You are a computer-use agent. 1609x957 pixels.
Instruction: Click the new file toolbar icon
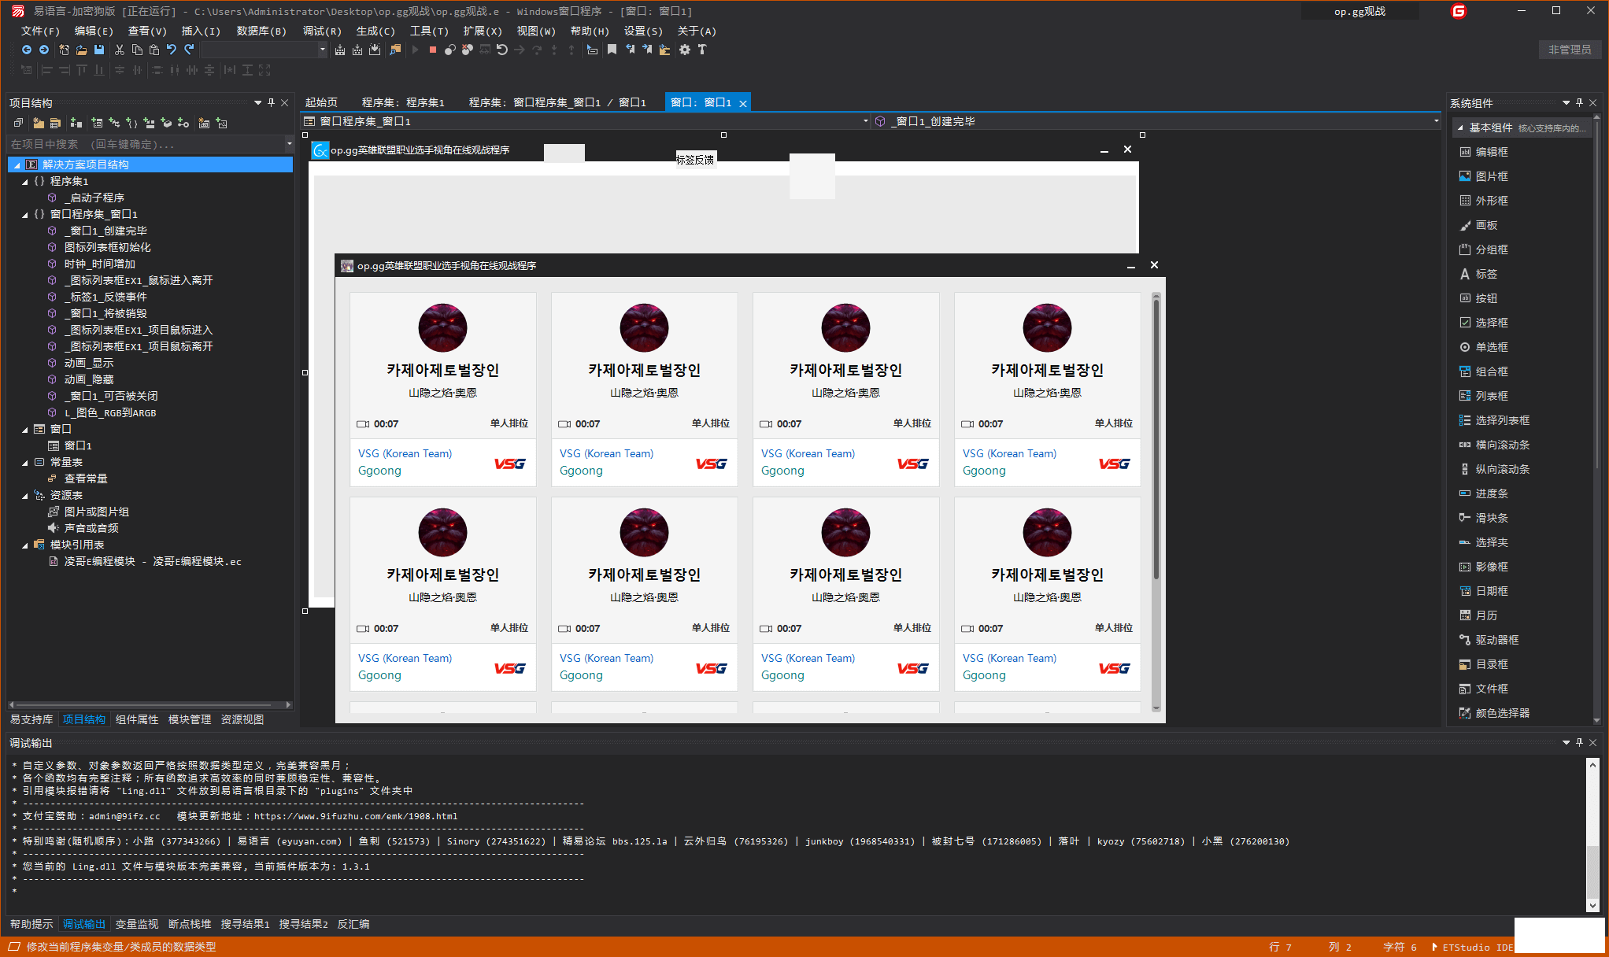[x=64, y=50]
